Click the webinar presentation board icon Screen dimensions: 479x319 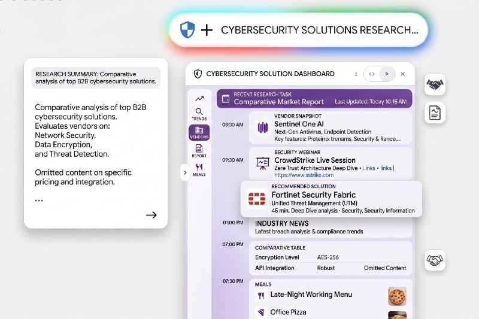[x=263, y=163]
